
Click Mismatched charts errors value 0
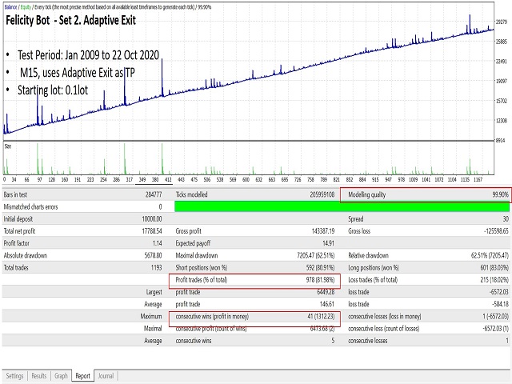click(160, 206)
